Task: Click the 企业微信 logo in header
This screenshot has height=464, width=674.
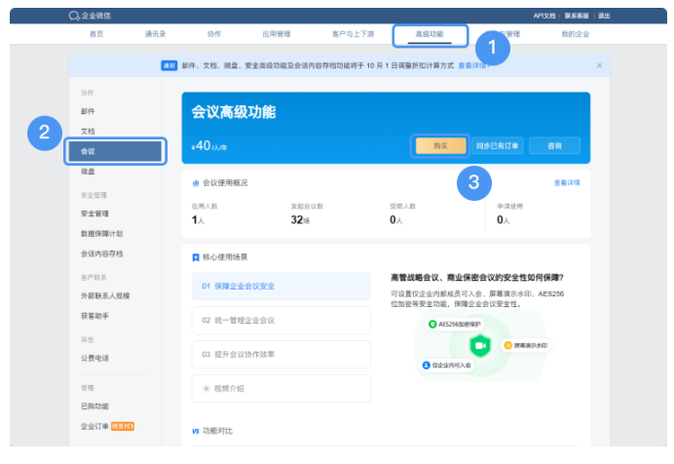Action: [89, 16]
